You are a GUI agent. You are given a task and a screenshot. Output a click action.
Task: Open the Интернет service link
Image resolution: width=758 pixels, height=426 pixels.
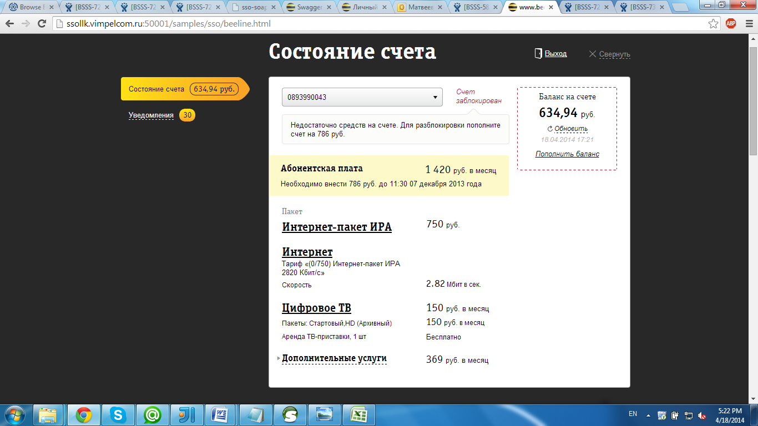point(307,252)
